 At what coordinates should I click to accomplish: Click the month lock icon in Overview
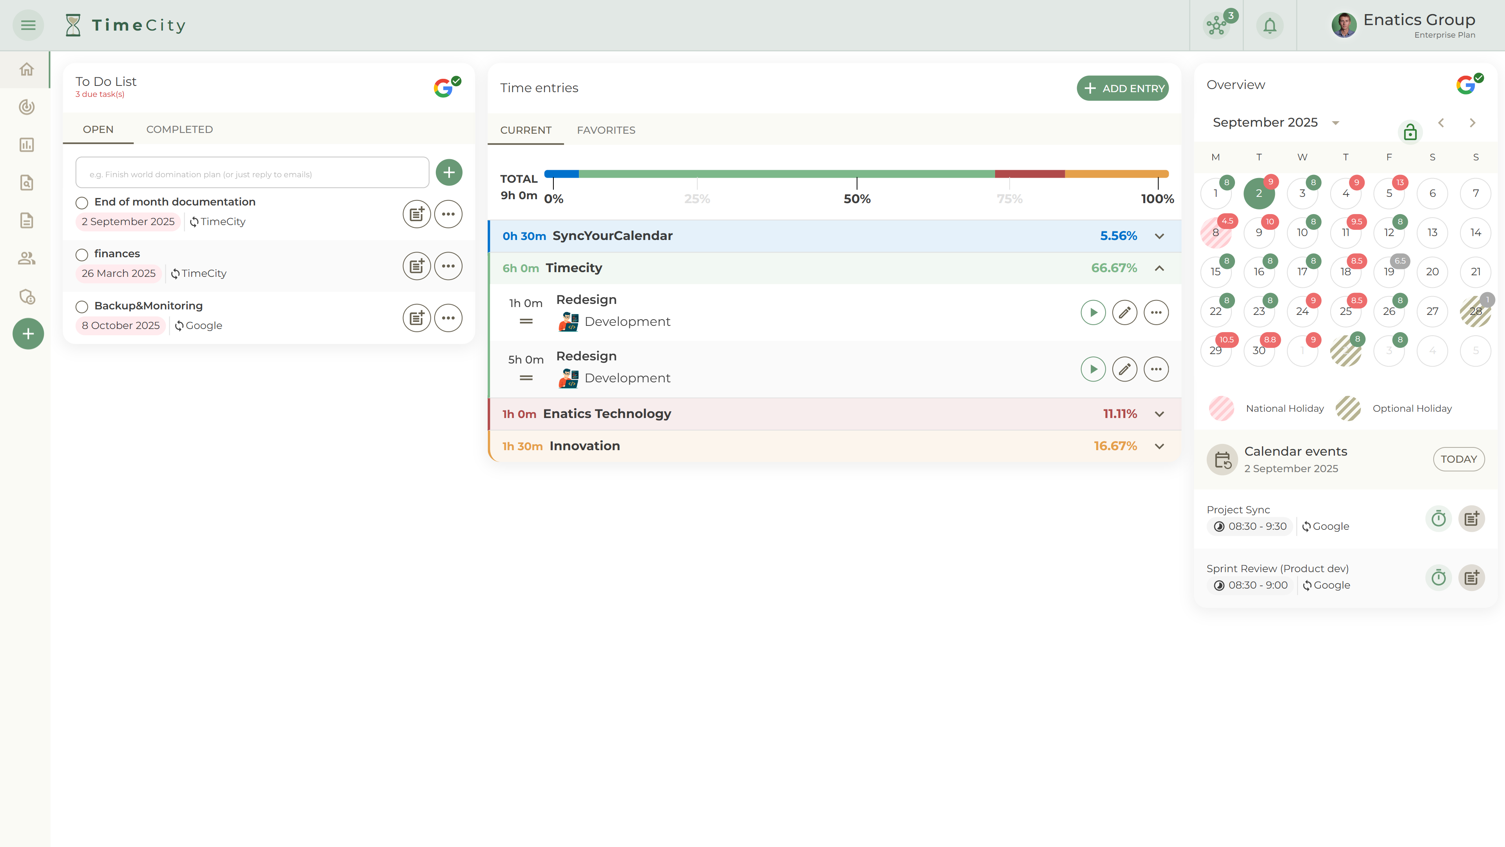[1410, 132]
